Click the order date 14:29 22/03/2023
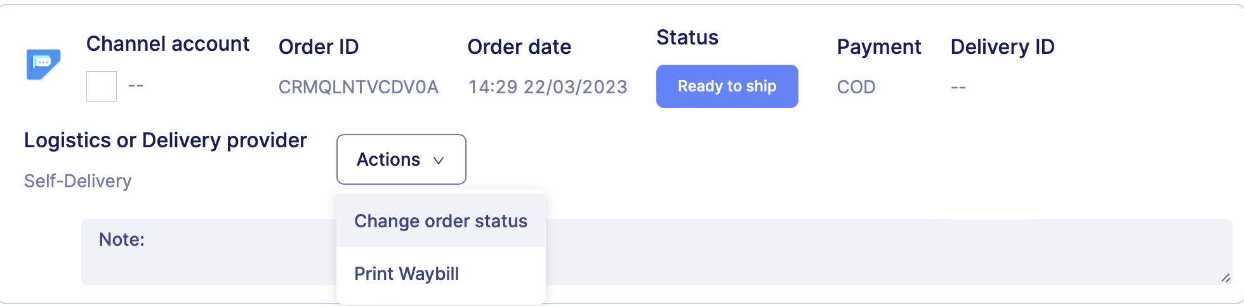This screenshot has height=306, width=1244. click(x=547, y=87)
